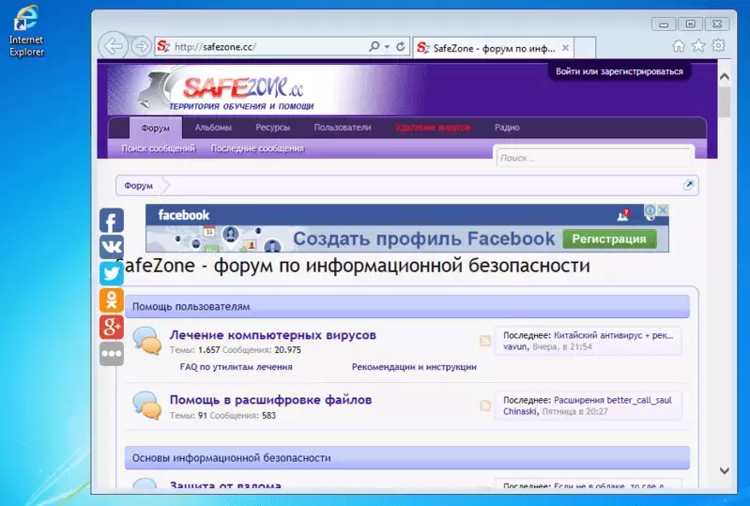Open the Радио navigation tab
Screen dimensions: 750x506
[507, 128]
